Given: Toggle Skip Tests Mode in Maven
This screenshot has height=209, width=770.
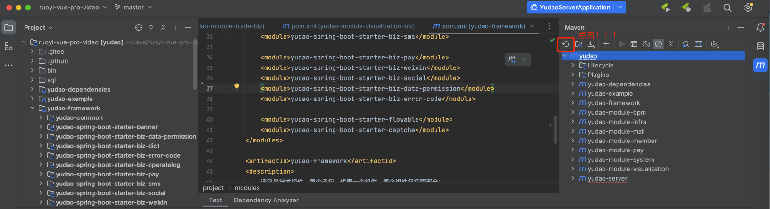Looking at the screenshot, I should click(659, 44).
